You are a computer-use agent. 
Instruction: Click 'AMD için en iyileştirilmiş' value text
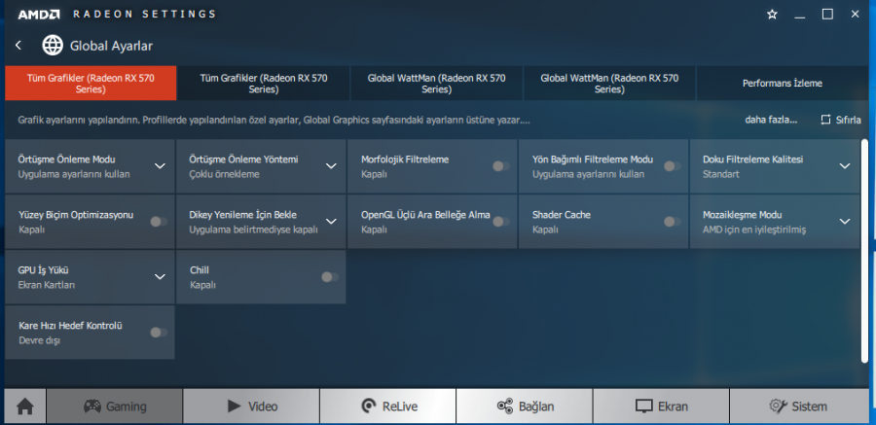[x=754, y=230]
